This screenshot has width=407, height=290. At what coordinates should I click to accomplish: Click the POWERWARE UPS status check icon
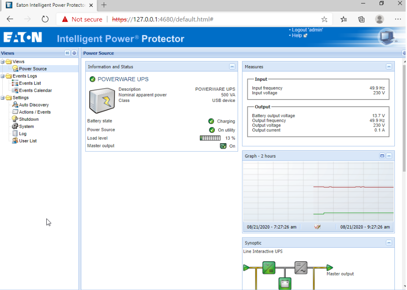(x=93, y=79)
